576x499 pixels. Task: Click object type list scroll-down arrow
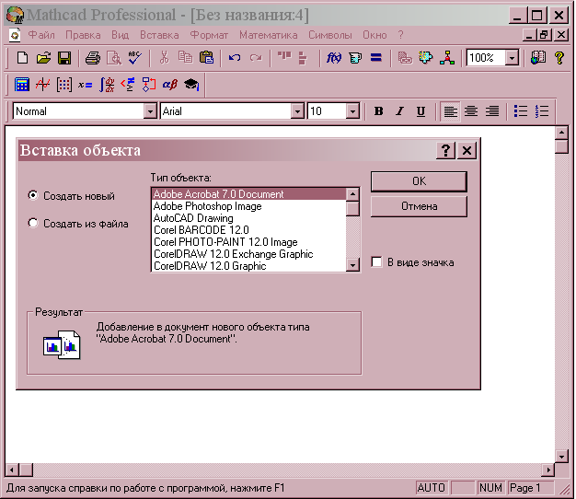coord(352,264)
